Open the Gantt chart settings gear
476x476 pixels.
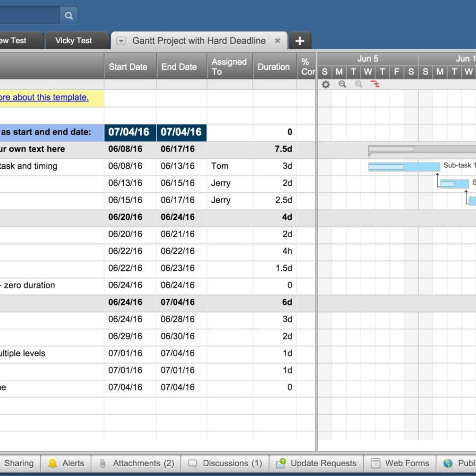click(x=325, y=84)
